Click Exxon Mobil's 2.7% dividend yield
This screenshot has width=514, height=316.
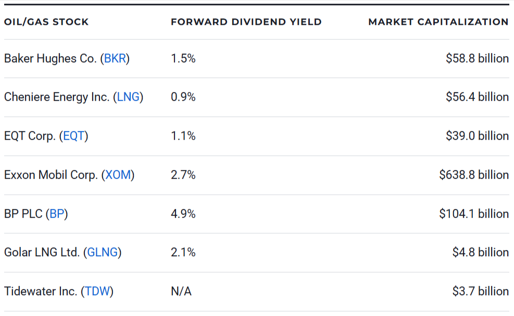pyautogui.click(x=183, y=175)
